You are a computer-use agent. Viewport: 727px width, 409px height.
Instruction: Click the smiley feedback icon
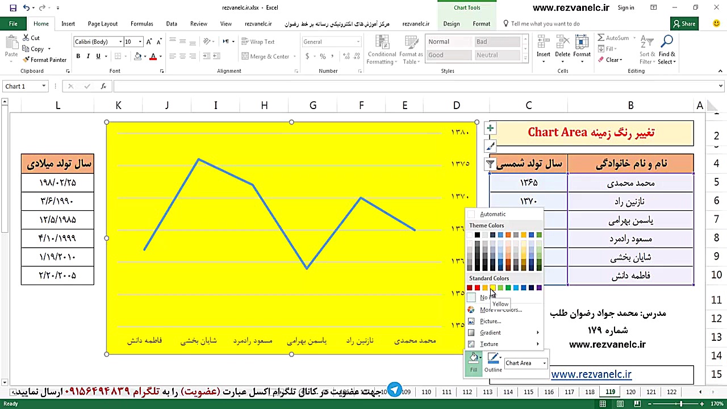(716, 23)
